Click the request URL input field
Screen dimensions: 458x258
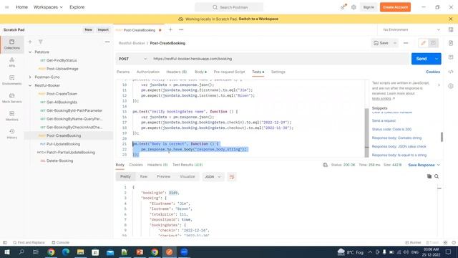(x=280, y=59)
